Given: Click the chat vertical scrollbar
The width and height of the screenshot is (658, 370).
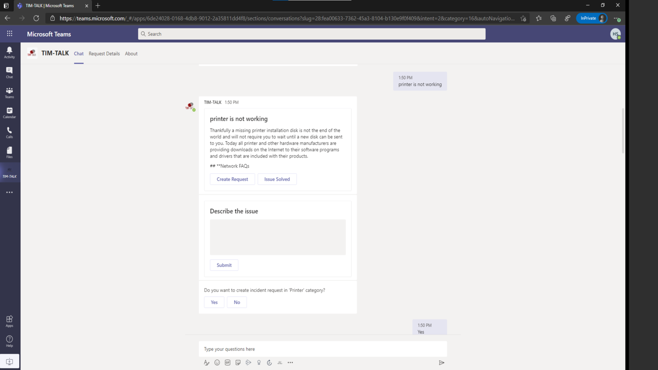Looking at the screenshot, I should click(623, 130).
